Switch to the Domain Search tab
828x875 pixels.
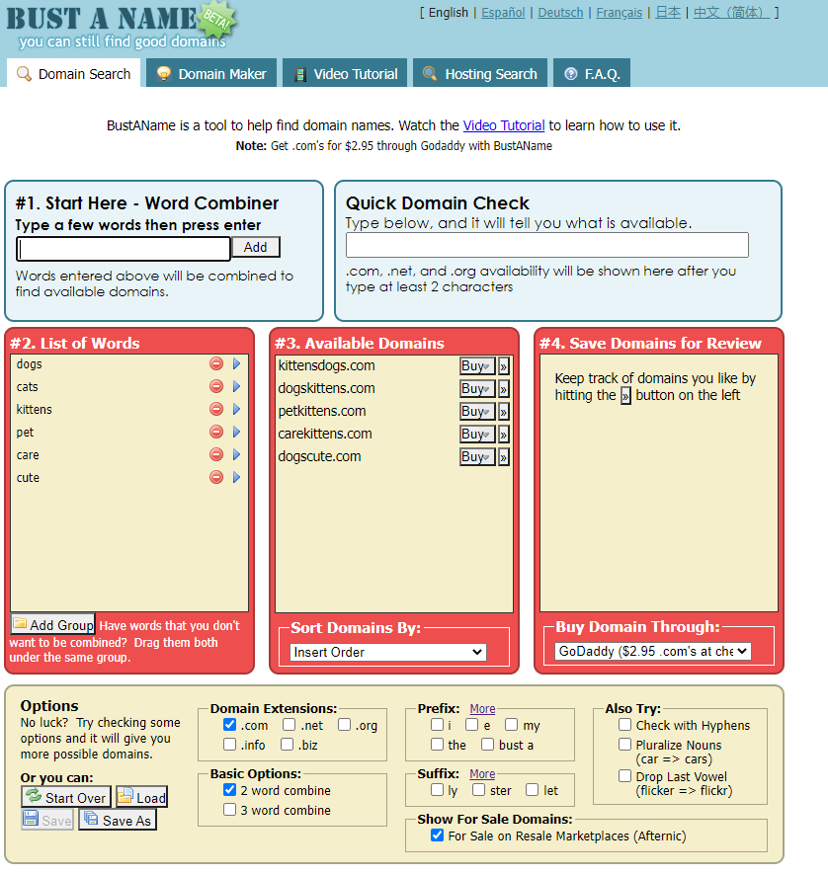tap(74, 73)
